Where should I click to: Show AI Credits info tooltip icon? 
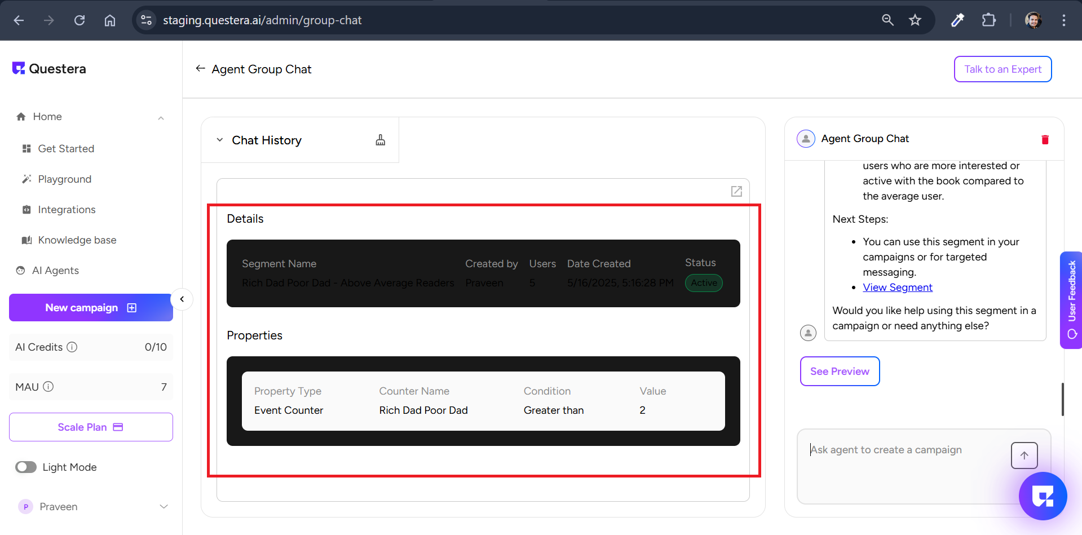point(72,347)
